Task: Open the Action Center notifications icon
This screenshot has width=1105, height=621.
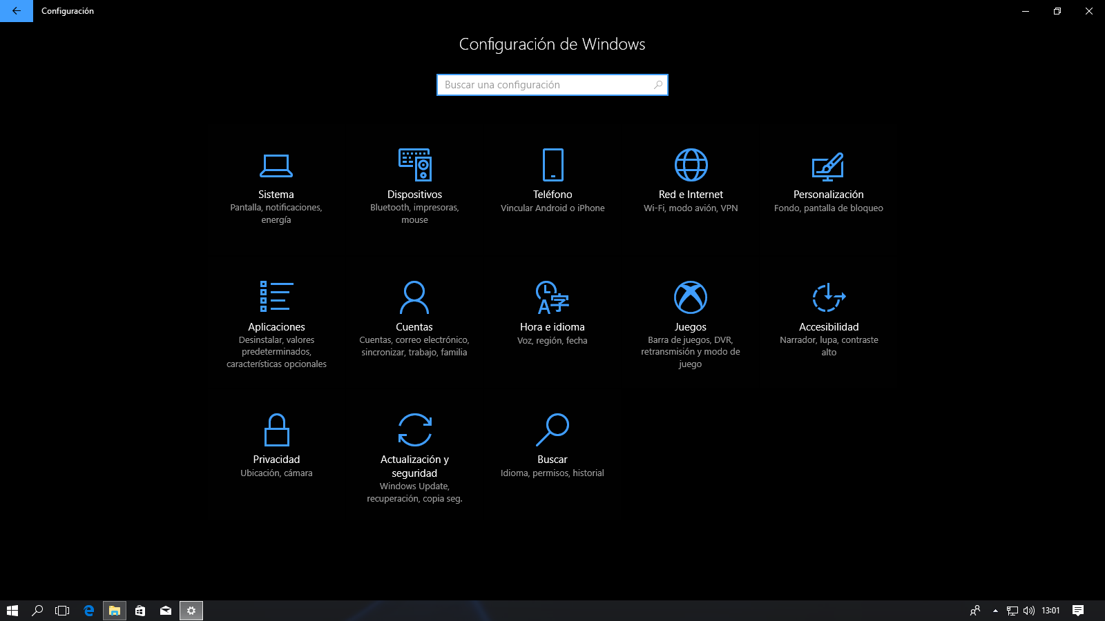Action: [1078, 611]
